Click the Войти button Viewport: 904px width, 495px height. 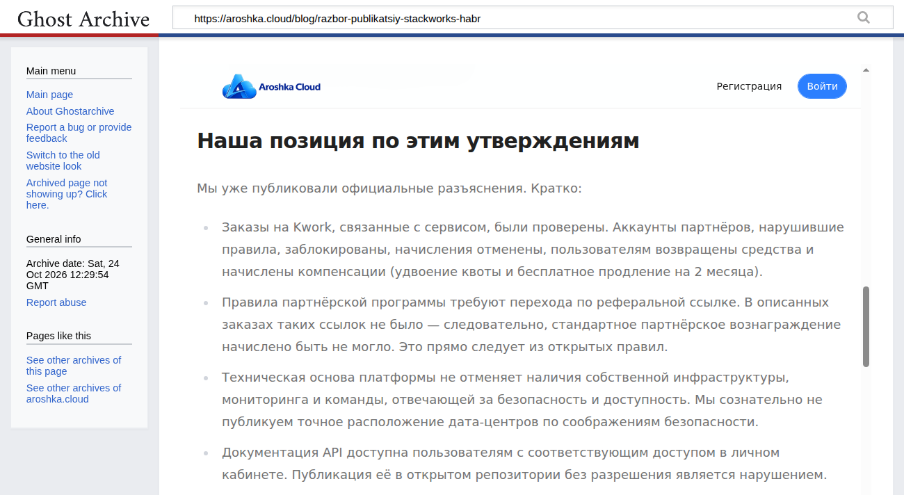[x=822, y=86]
